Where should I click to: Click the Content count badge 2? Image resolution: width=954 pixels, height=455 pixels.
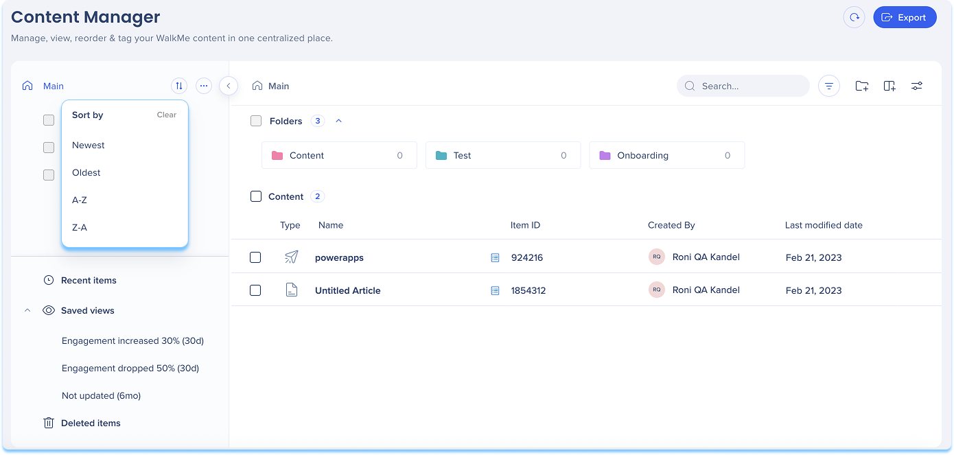[317, 196]
